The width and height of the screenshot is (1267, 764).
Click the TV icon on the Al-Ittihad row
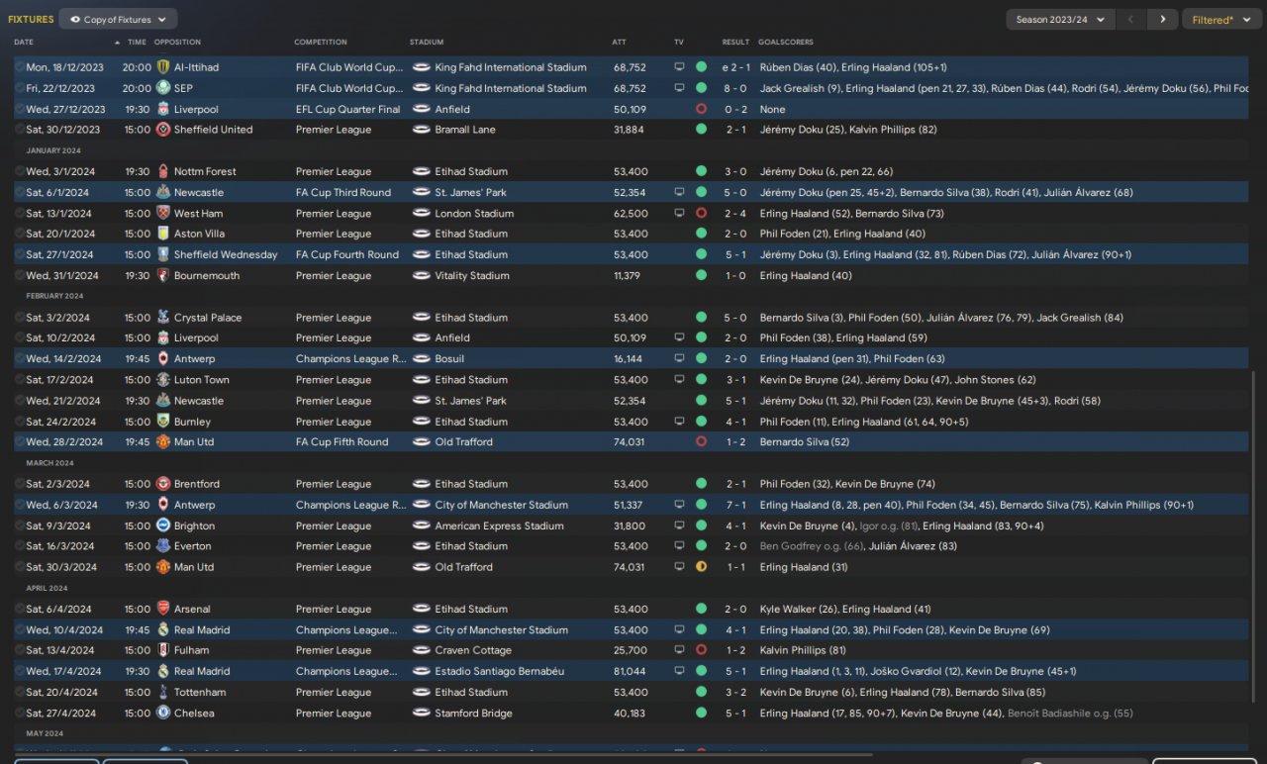coord(679,67)
